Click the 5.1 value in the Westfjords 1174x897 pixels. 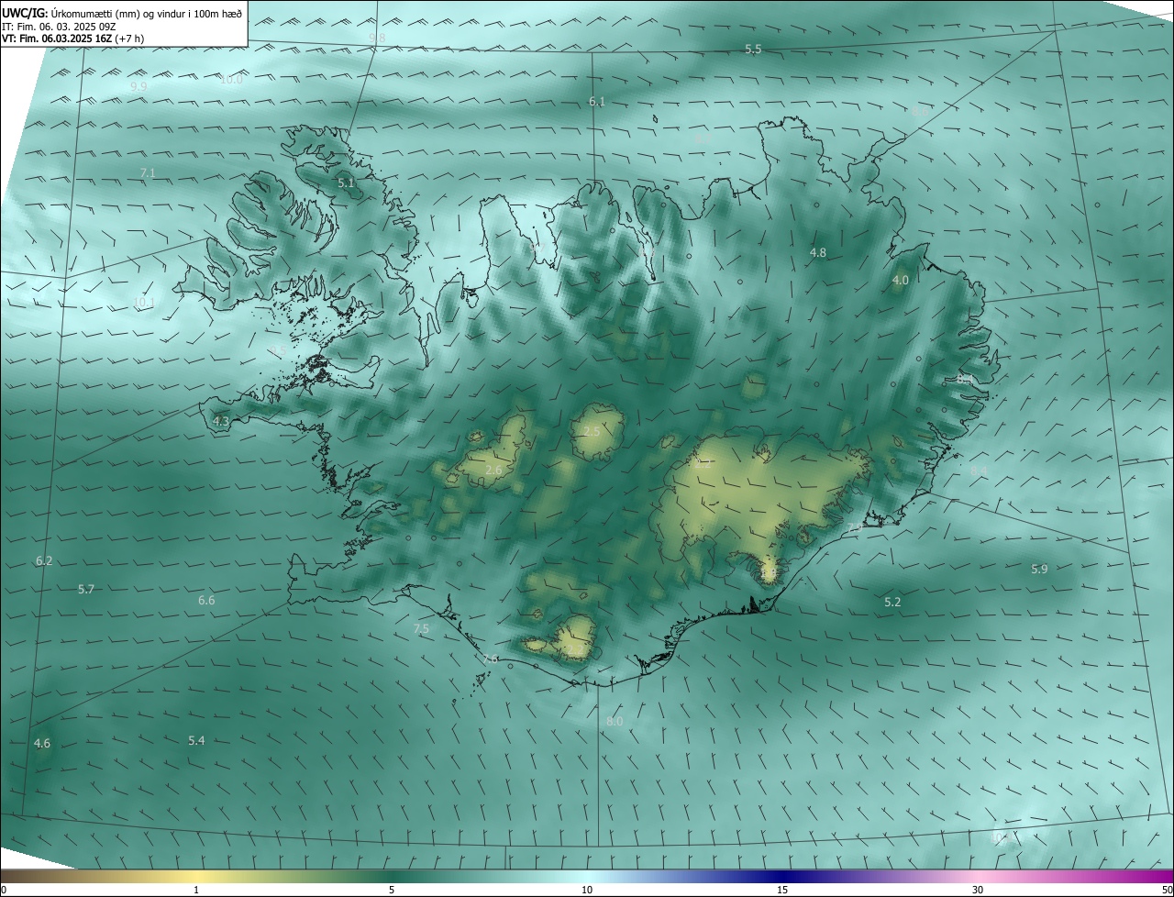[x=346, y=183]
